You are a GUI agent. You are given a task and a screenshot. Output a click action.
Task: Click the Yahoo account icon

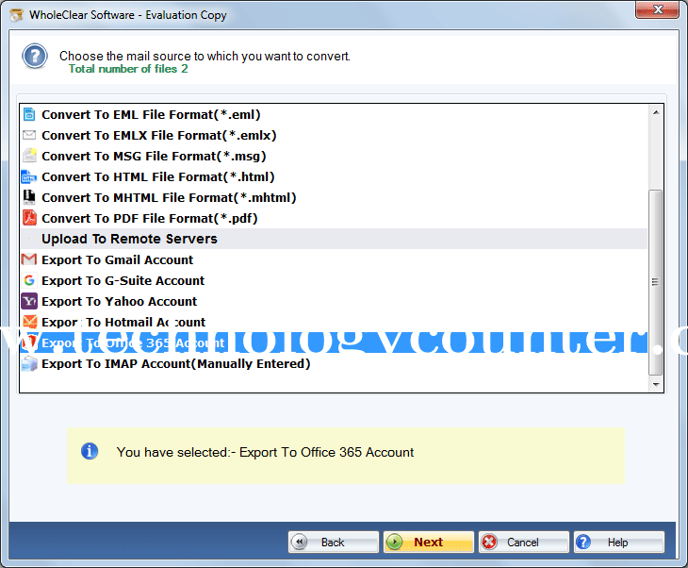tap(29, 301)
